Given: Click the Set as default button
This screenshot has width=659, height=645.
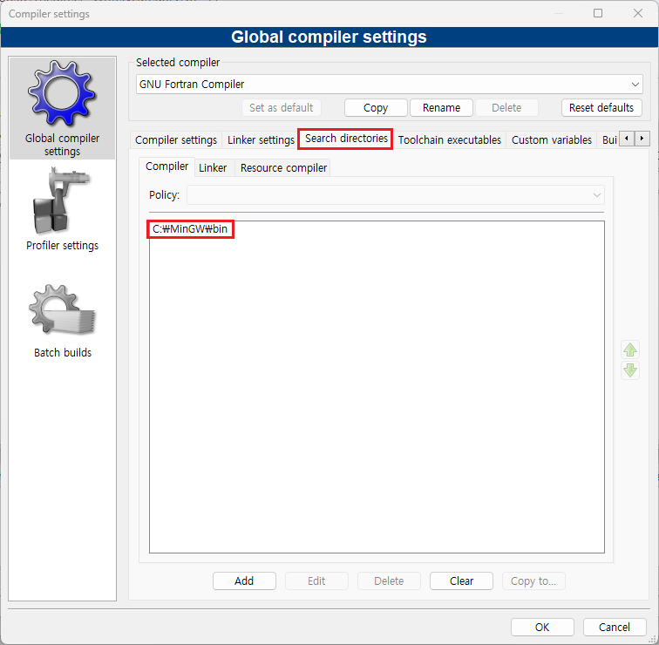Looking at the screenshot, I should pyautogui.click(x=282, y=107).
